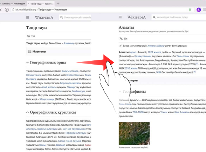The height and width of the screenshot is (152, 206).
Task: Follow the Алай жотасы link
Action: tap(49, 87)
